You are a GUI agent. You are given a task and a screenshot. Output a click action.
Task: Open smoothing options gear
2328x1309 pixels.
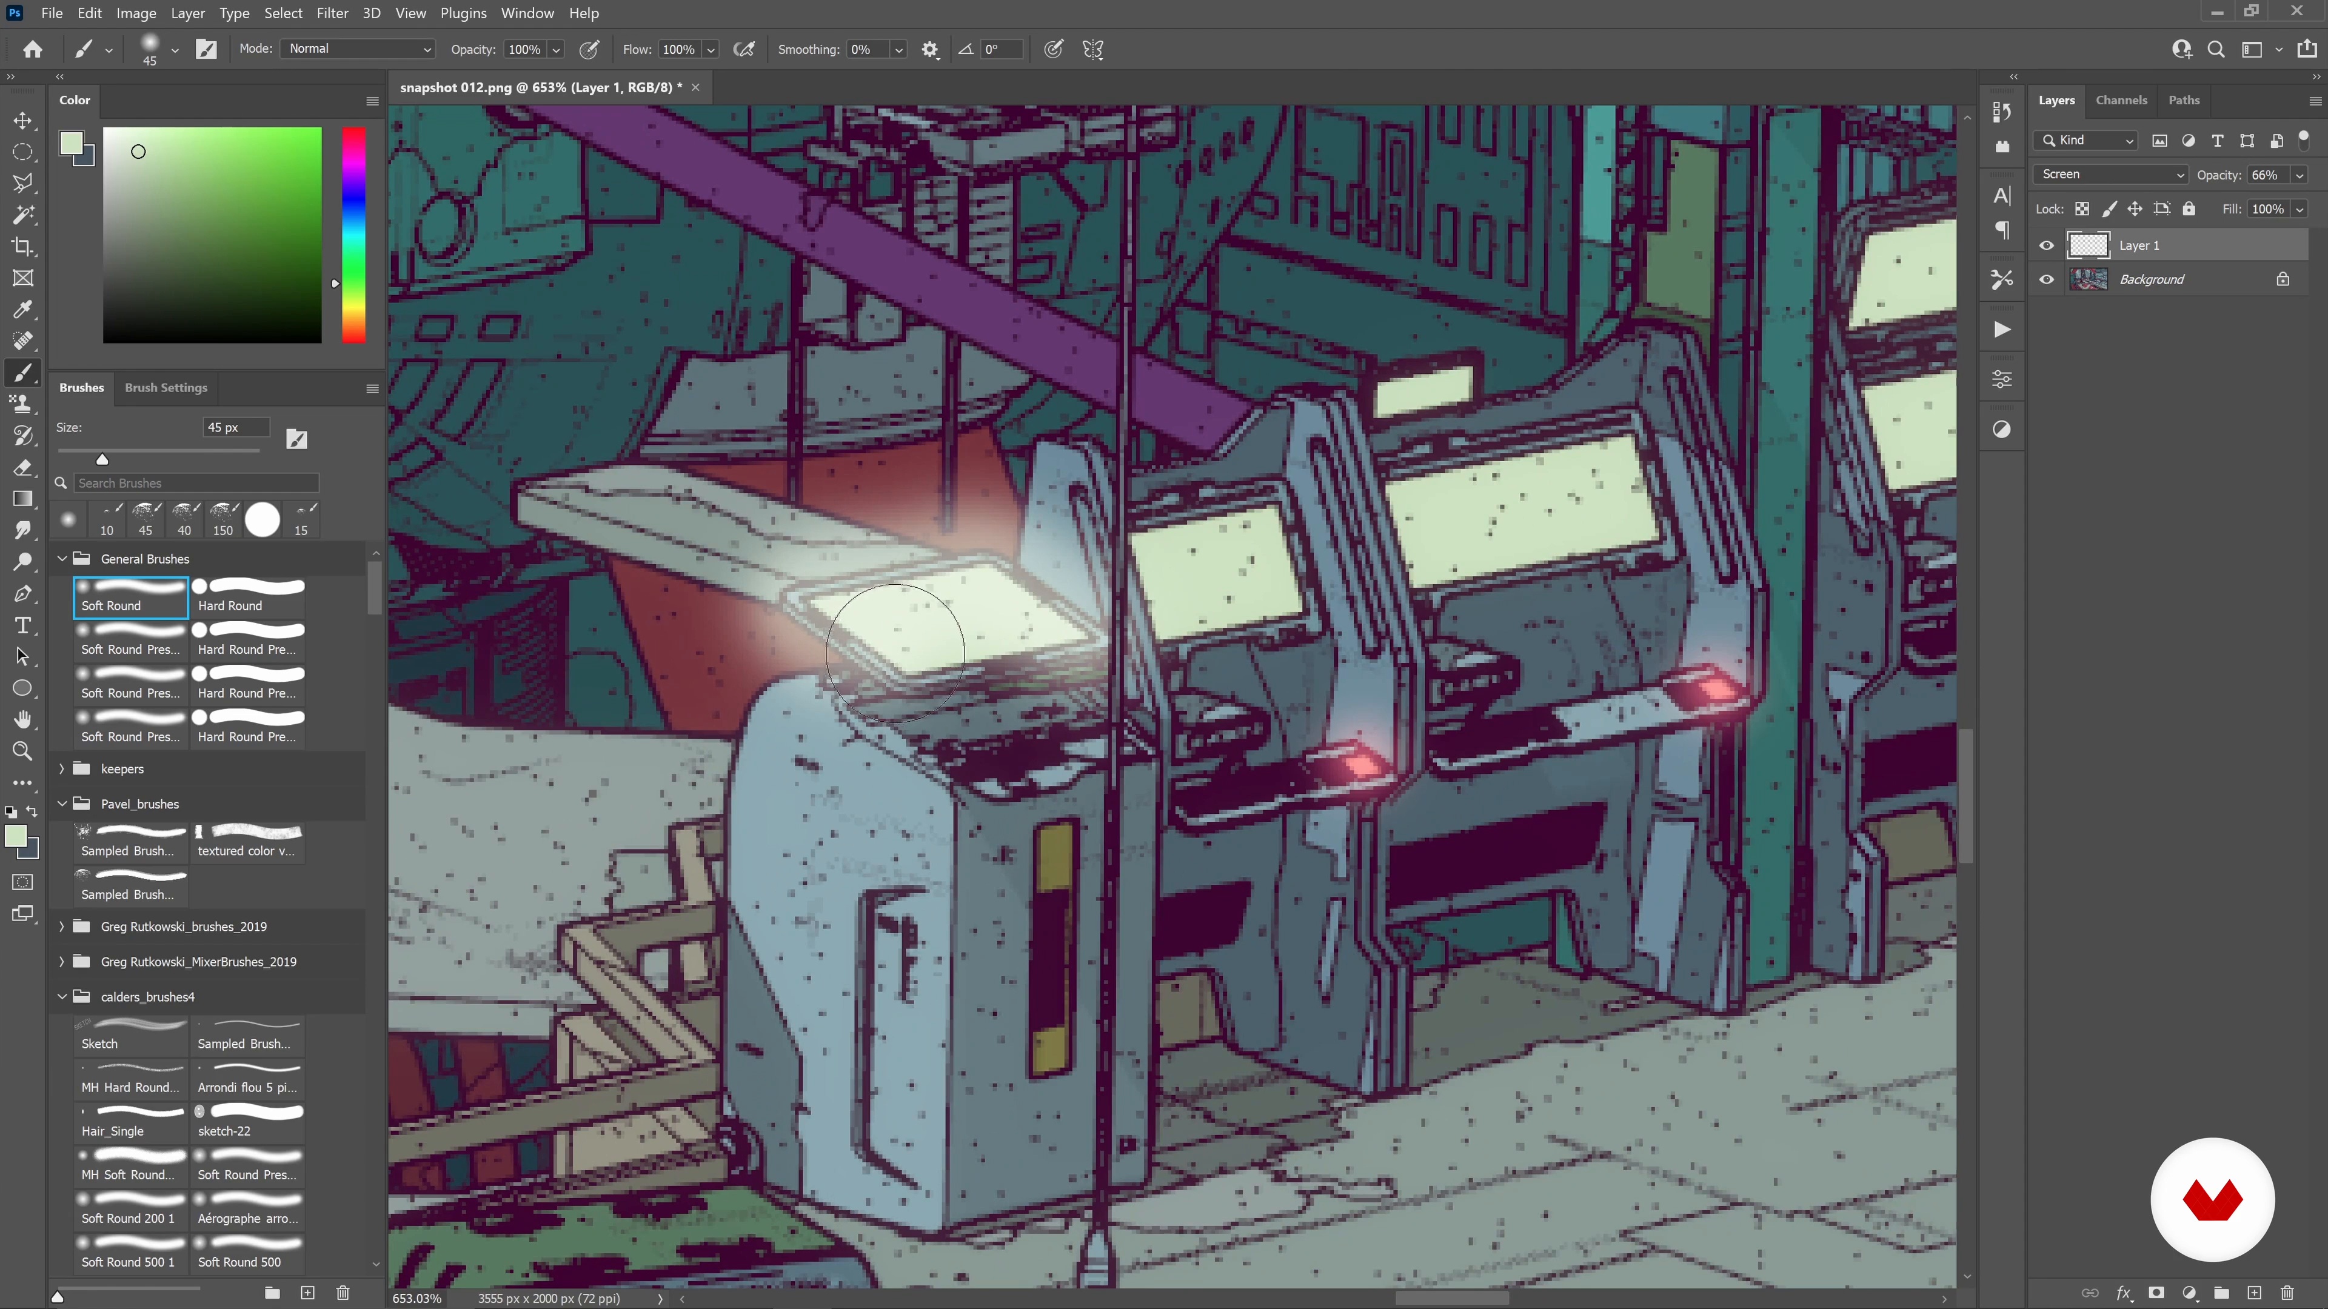coord(930,50)
